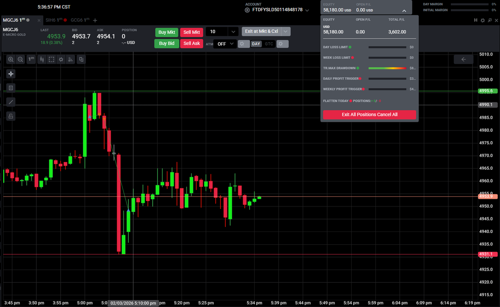Select the crosshair cursor tool
This screenshot has height=307, width=500.
click(11, 74)
